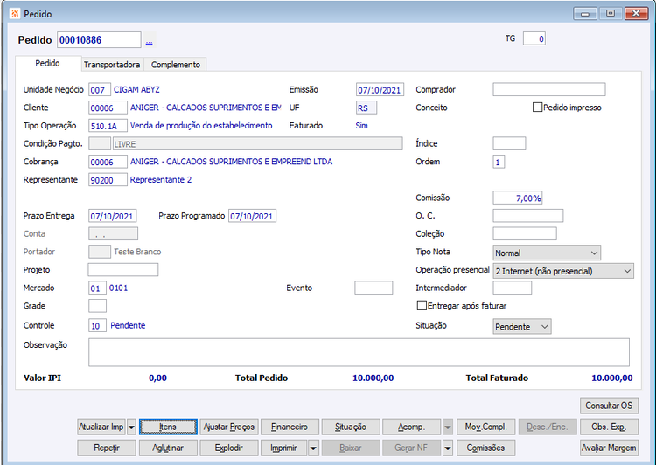The height and width of the screenshot is (465, 656).
Task: Open the Imprimir dropdown arrow
Action: [x=313, y=448]
